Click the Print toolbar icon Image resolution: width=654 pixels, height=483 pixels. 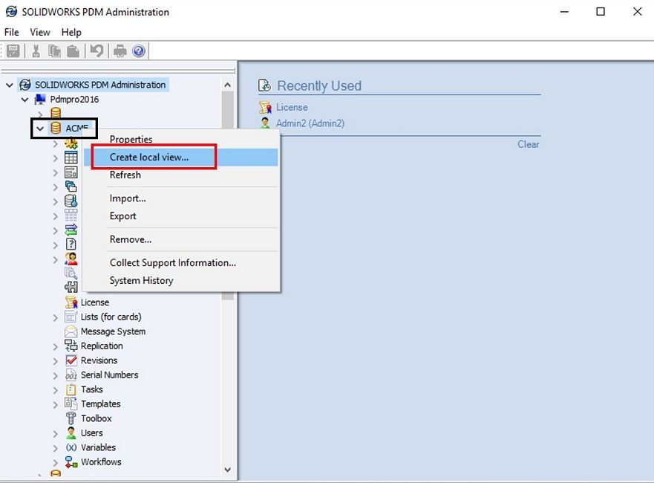(x=120, y=51)
